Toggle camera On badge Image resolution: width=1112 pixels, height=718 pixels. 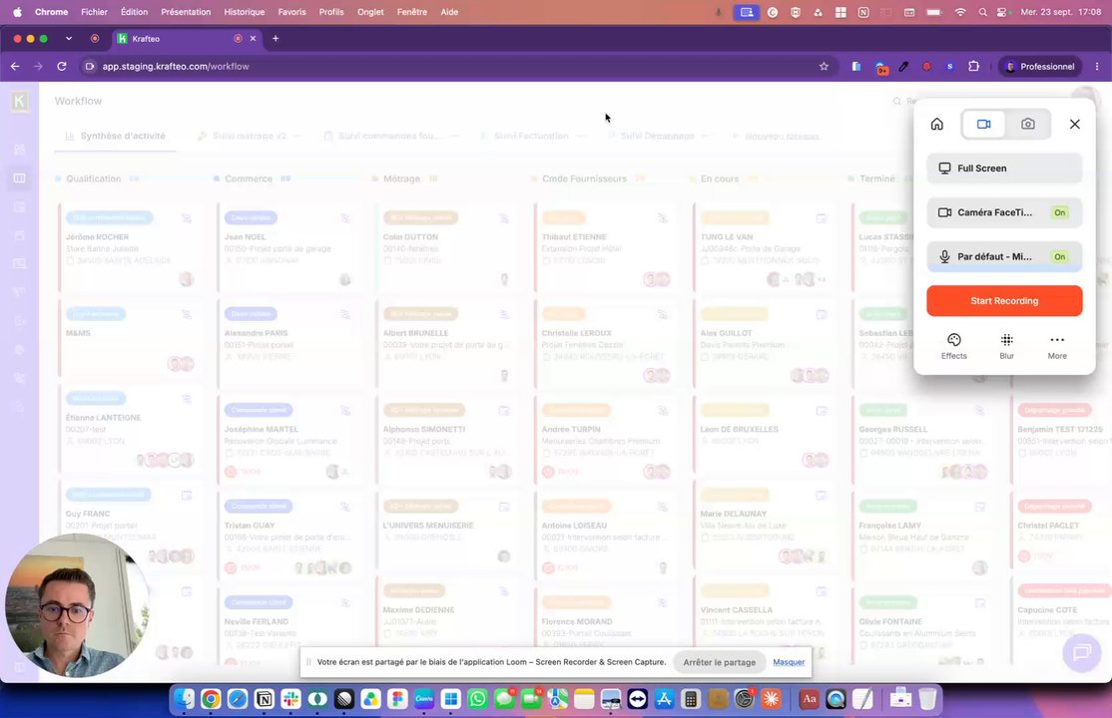[1059, 212]
